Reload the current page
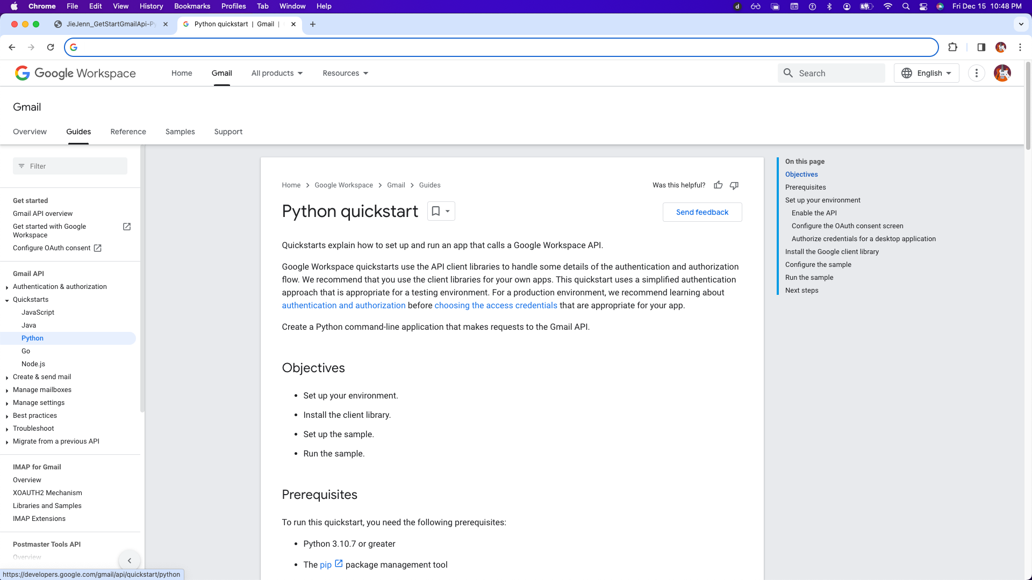This screenshot has width=1032, height=580. tap(51, 47)
